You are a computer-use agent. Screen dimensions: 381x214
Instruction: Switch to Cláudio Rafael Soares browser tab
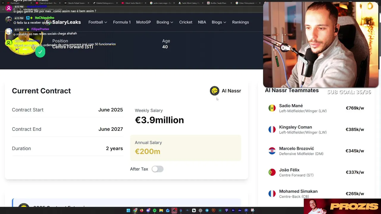pos(76,3)
